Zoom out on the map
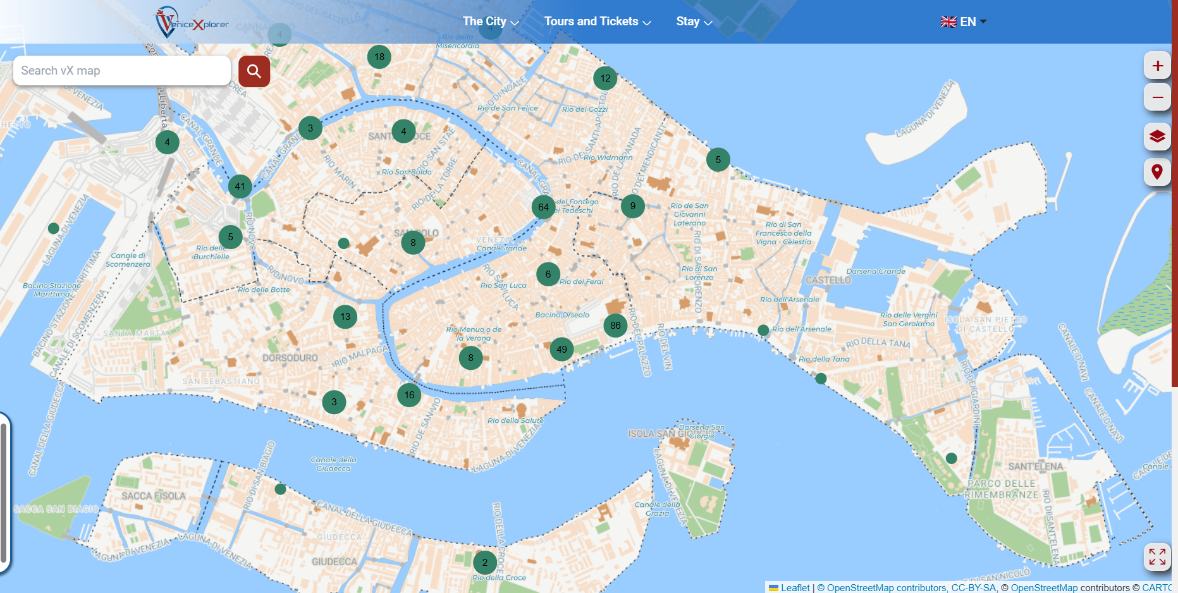The width and height of the screenshot is (1178, 593). tap(1157, 97)
